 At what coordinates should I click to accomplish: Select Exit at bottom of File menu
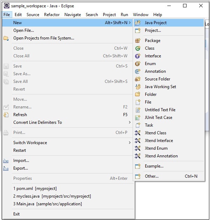[x=68, y=214]
